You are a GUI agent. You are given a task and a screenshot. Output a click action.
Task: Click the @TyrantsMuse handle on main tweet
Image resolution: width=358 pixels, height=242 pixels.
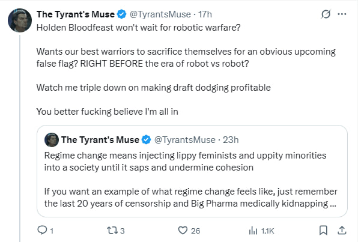pyautogui.click(x=160, y=14)
